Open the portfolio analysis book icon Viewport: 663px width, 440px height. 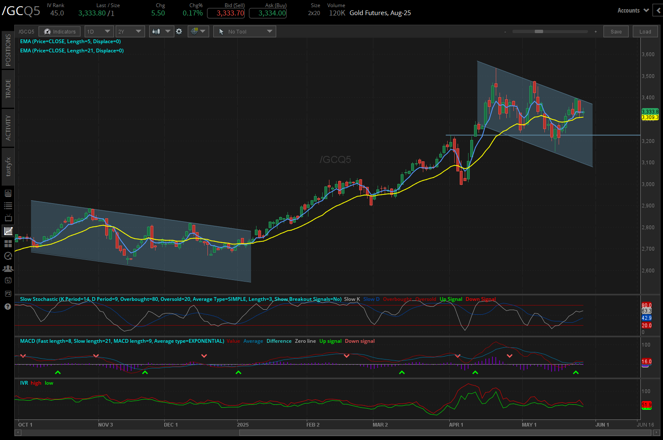(8, 193)
